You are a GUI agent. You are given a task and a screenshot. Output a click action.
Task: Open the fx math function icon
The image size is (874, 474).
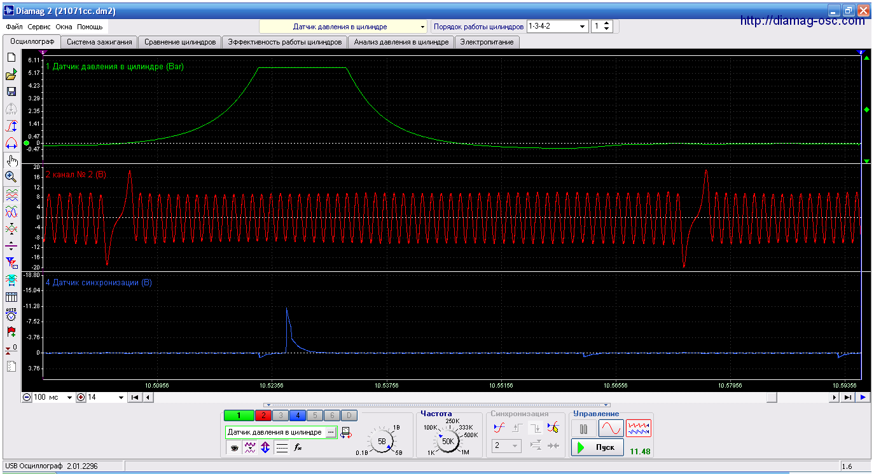click(x=298, y=447)
